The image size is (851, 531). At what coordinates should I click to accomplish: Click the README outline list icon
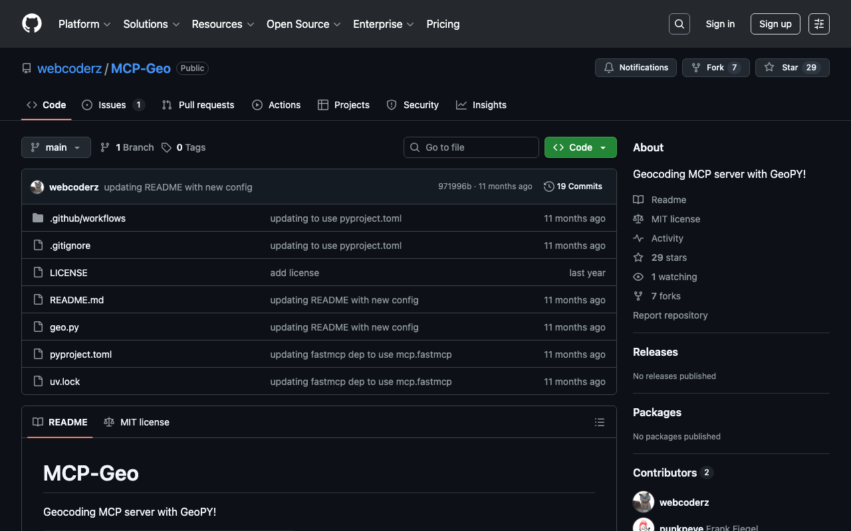(x=599, y=422)
